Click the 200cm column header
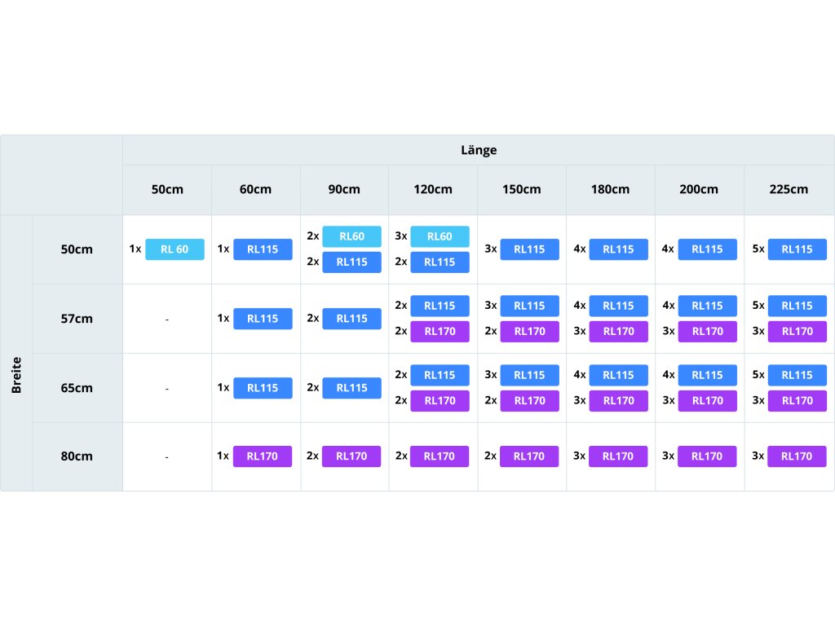The width and height of the screenshot is (835, 626). pyautogui.click(x=700, y=189)
